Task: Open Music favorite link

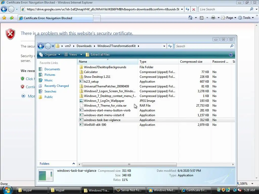Action: (48, 80)
